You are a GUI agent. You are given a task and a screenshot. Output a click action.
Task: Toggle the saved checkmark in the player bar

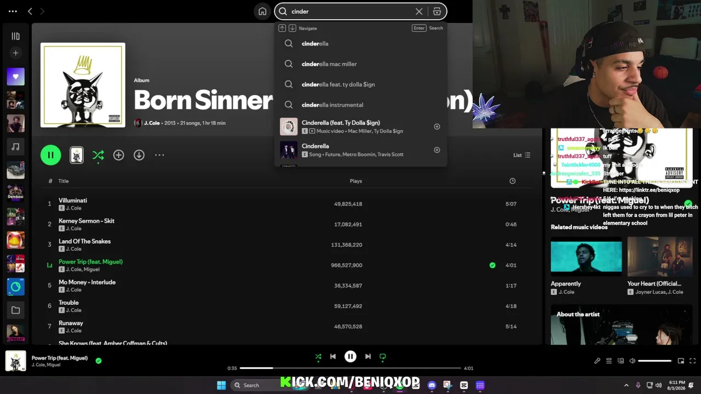(99, 361)
